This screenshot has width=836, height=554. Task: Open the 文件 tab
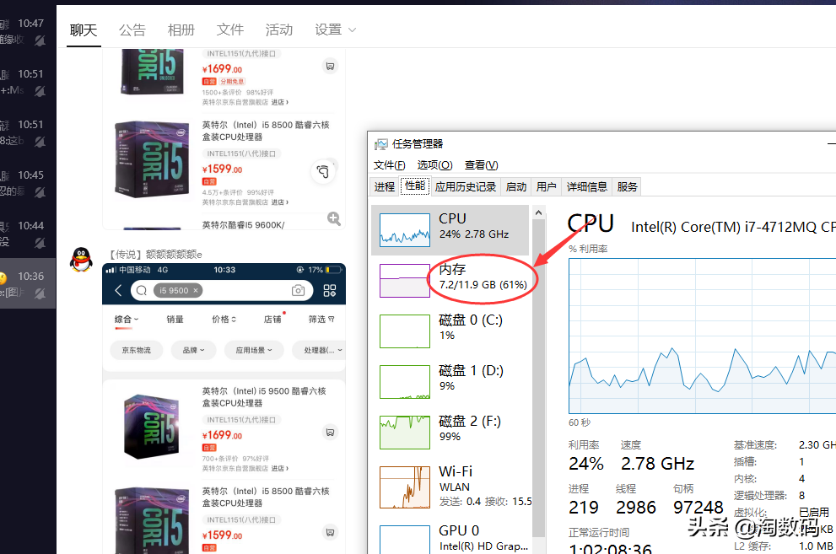point(230,30)
